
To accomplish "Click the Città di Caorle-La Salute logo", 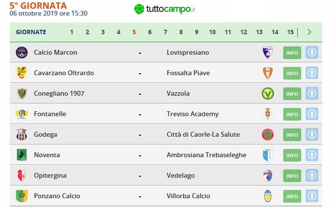I will (268, 134).
